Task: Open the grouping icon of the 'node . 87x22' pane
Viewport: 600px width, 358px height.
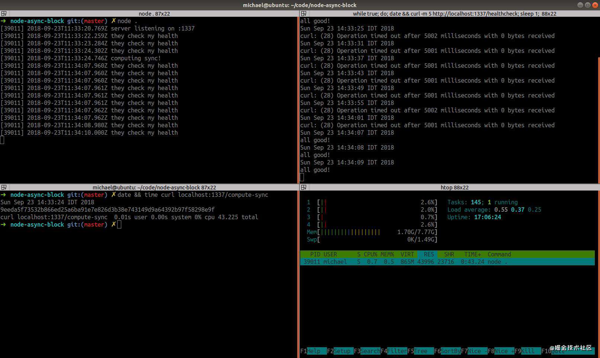Action: pyautogui.click(x=4, y=13)
